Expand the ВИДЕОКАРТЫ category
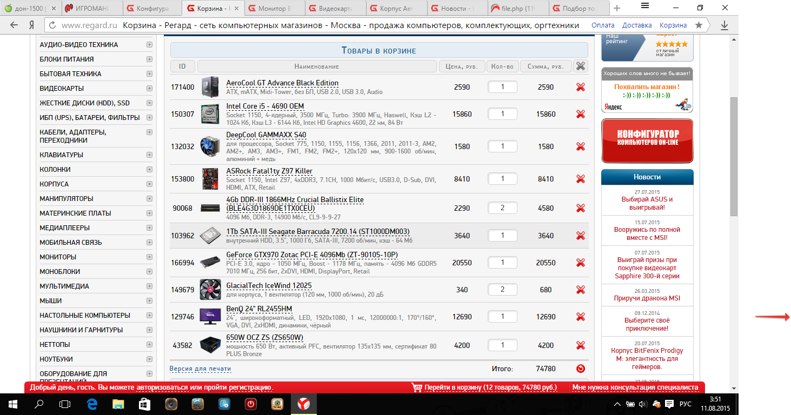The width and height of the screenshot is (791, 415). (x=149, y=89)
